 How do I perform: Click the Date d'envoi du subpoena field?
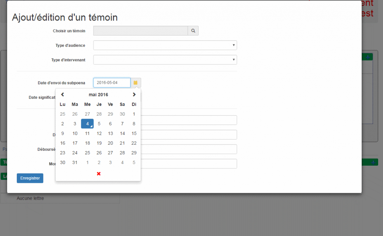[x=112, y=83]
